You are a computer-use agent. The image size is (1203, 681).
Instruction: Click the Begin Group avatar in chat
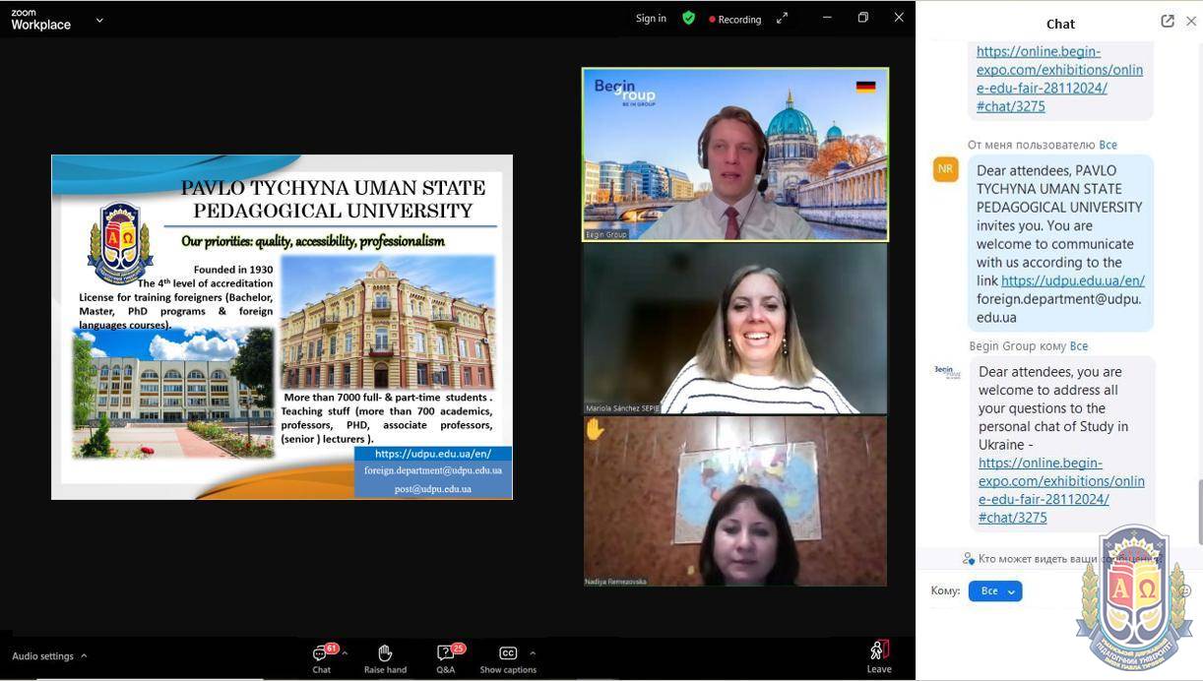(x=946, y=371)
